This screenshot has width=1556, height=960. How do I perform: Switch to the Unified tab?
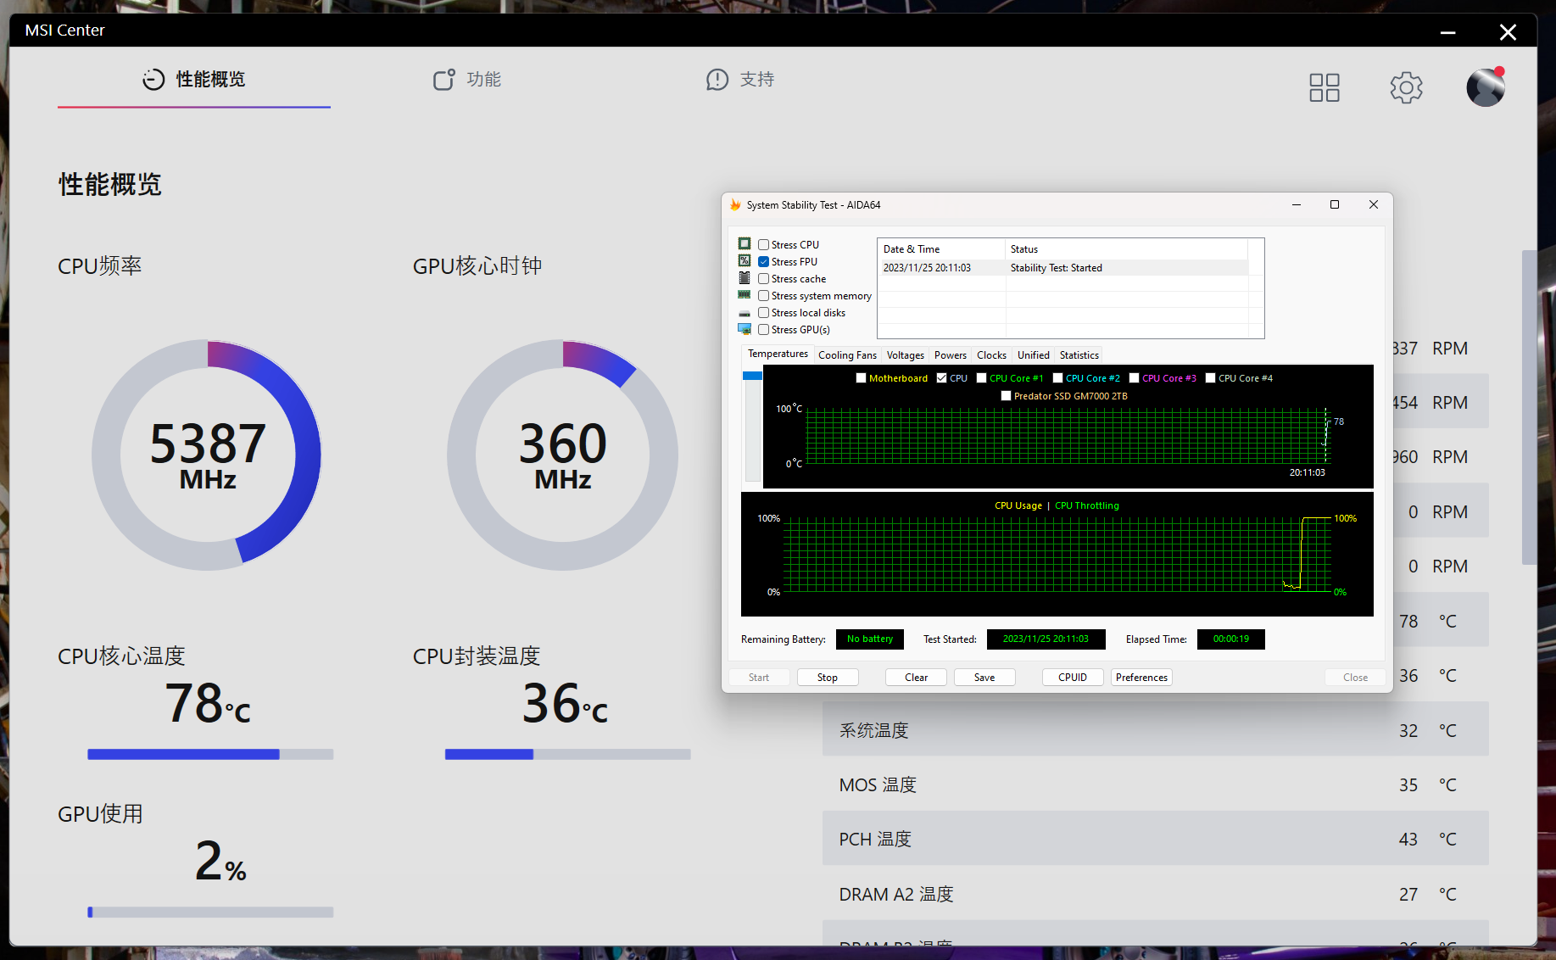pyautogui.click(x=1033, y=355)
